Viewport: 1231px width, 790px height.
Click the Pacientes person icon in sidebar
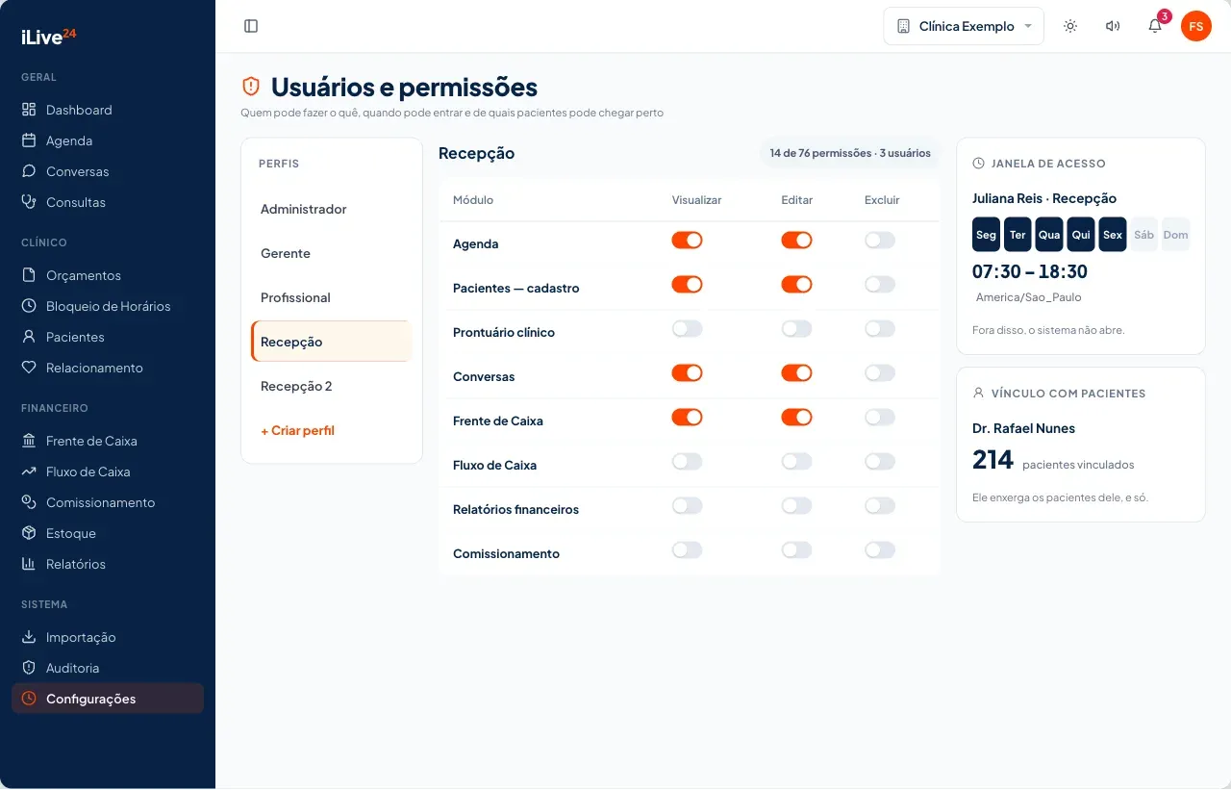pos(29,337)
